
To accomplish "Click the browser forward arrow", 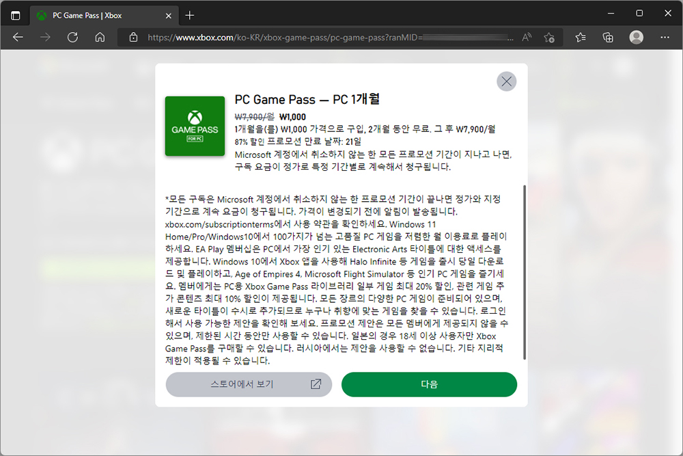I will [45, 38].
